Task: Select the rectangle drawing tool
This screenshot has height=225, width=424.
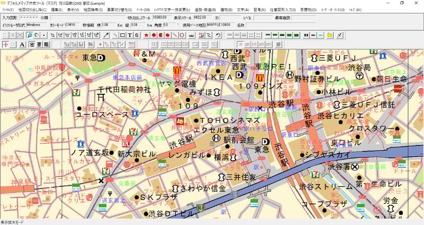Action: point(122,35)
